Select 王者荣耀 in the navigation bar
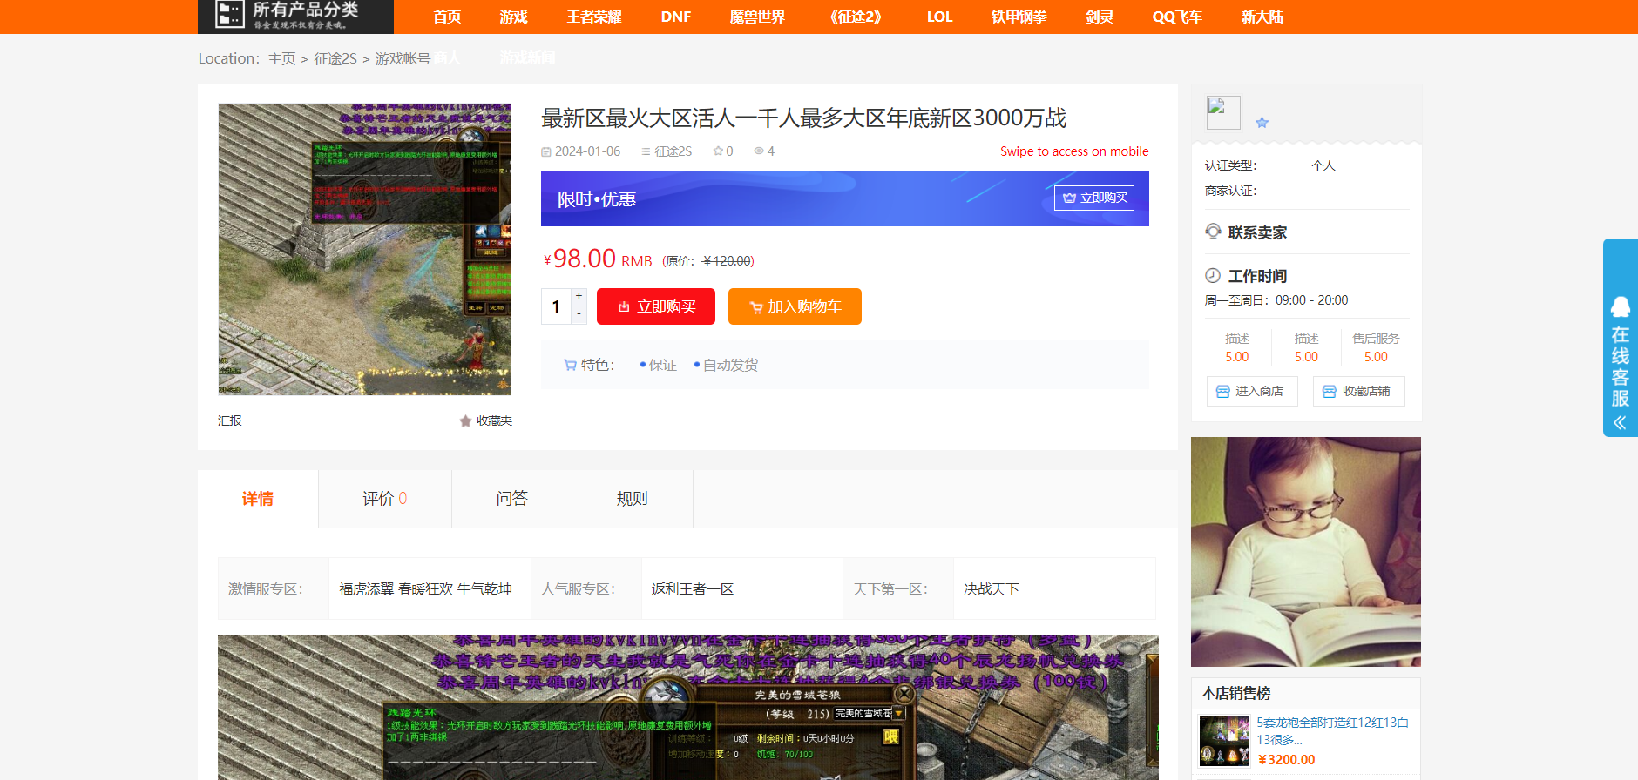 [593, 17]
